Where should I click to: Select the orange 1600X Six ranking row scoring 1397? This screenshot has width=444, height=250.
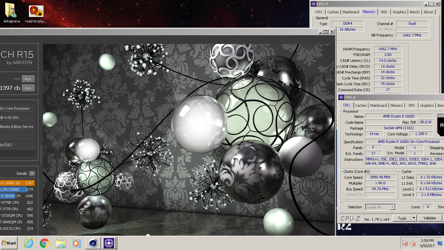[x=17, y=183]
